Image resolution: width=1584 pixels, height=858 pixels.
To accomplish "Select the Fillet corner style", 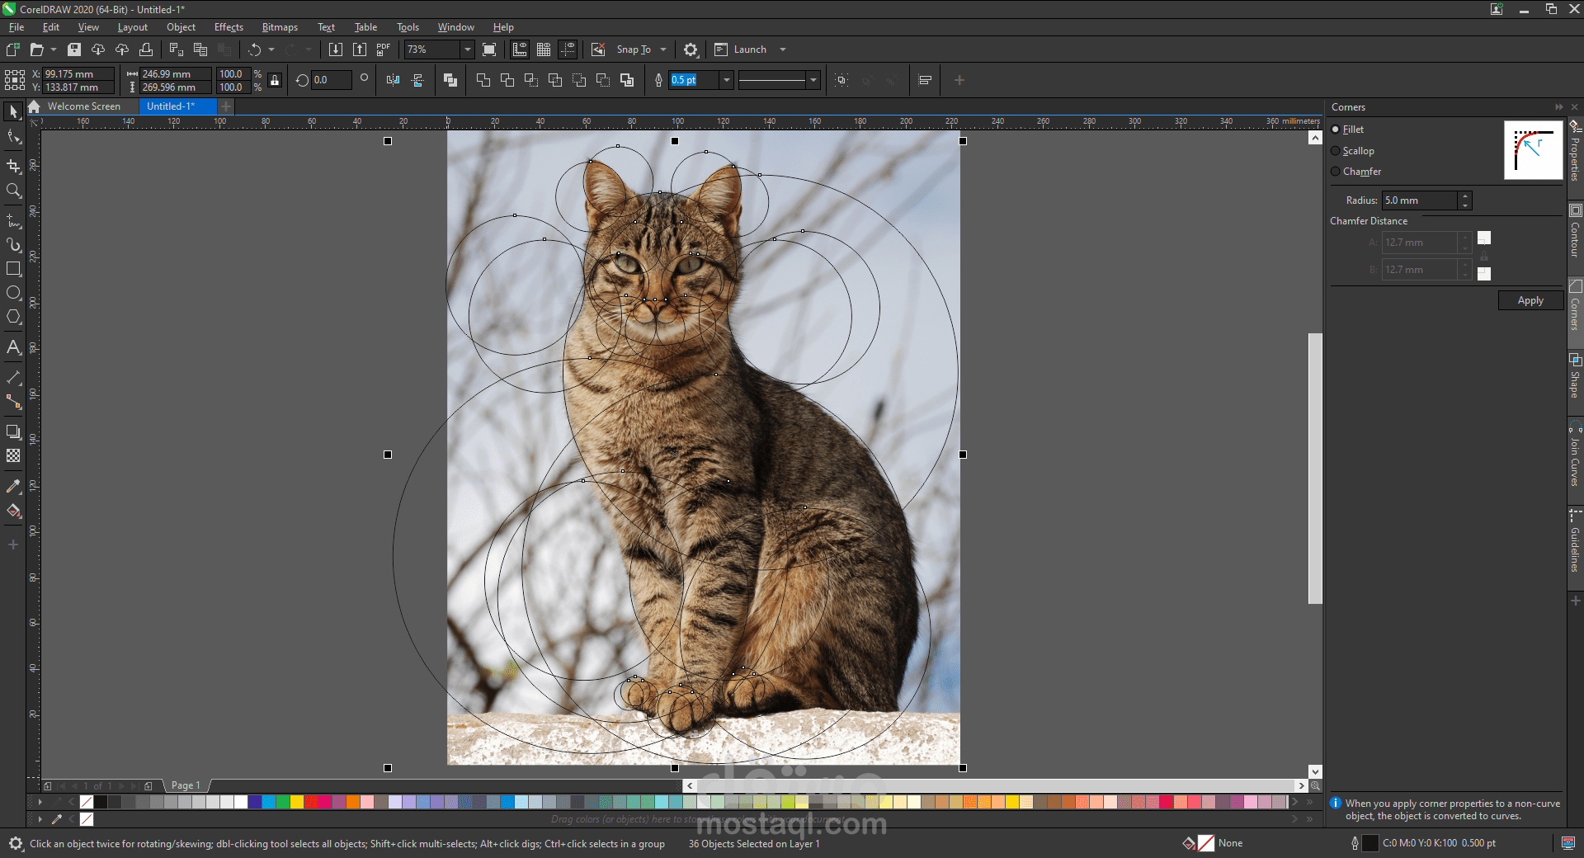I will (x=1336, y=129).
